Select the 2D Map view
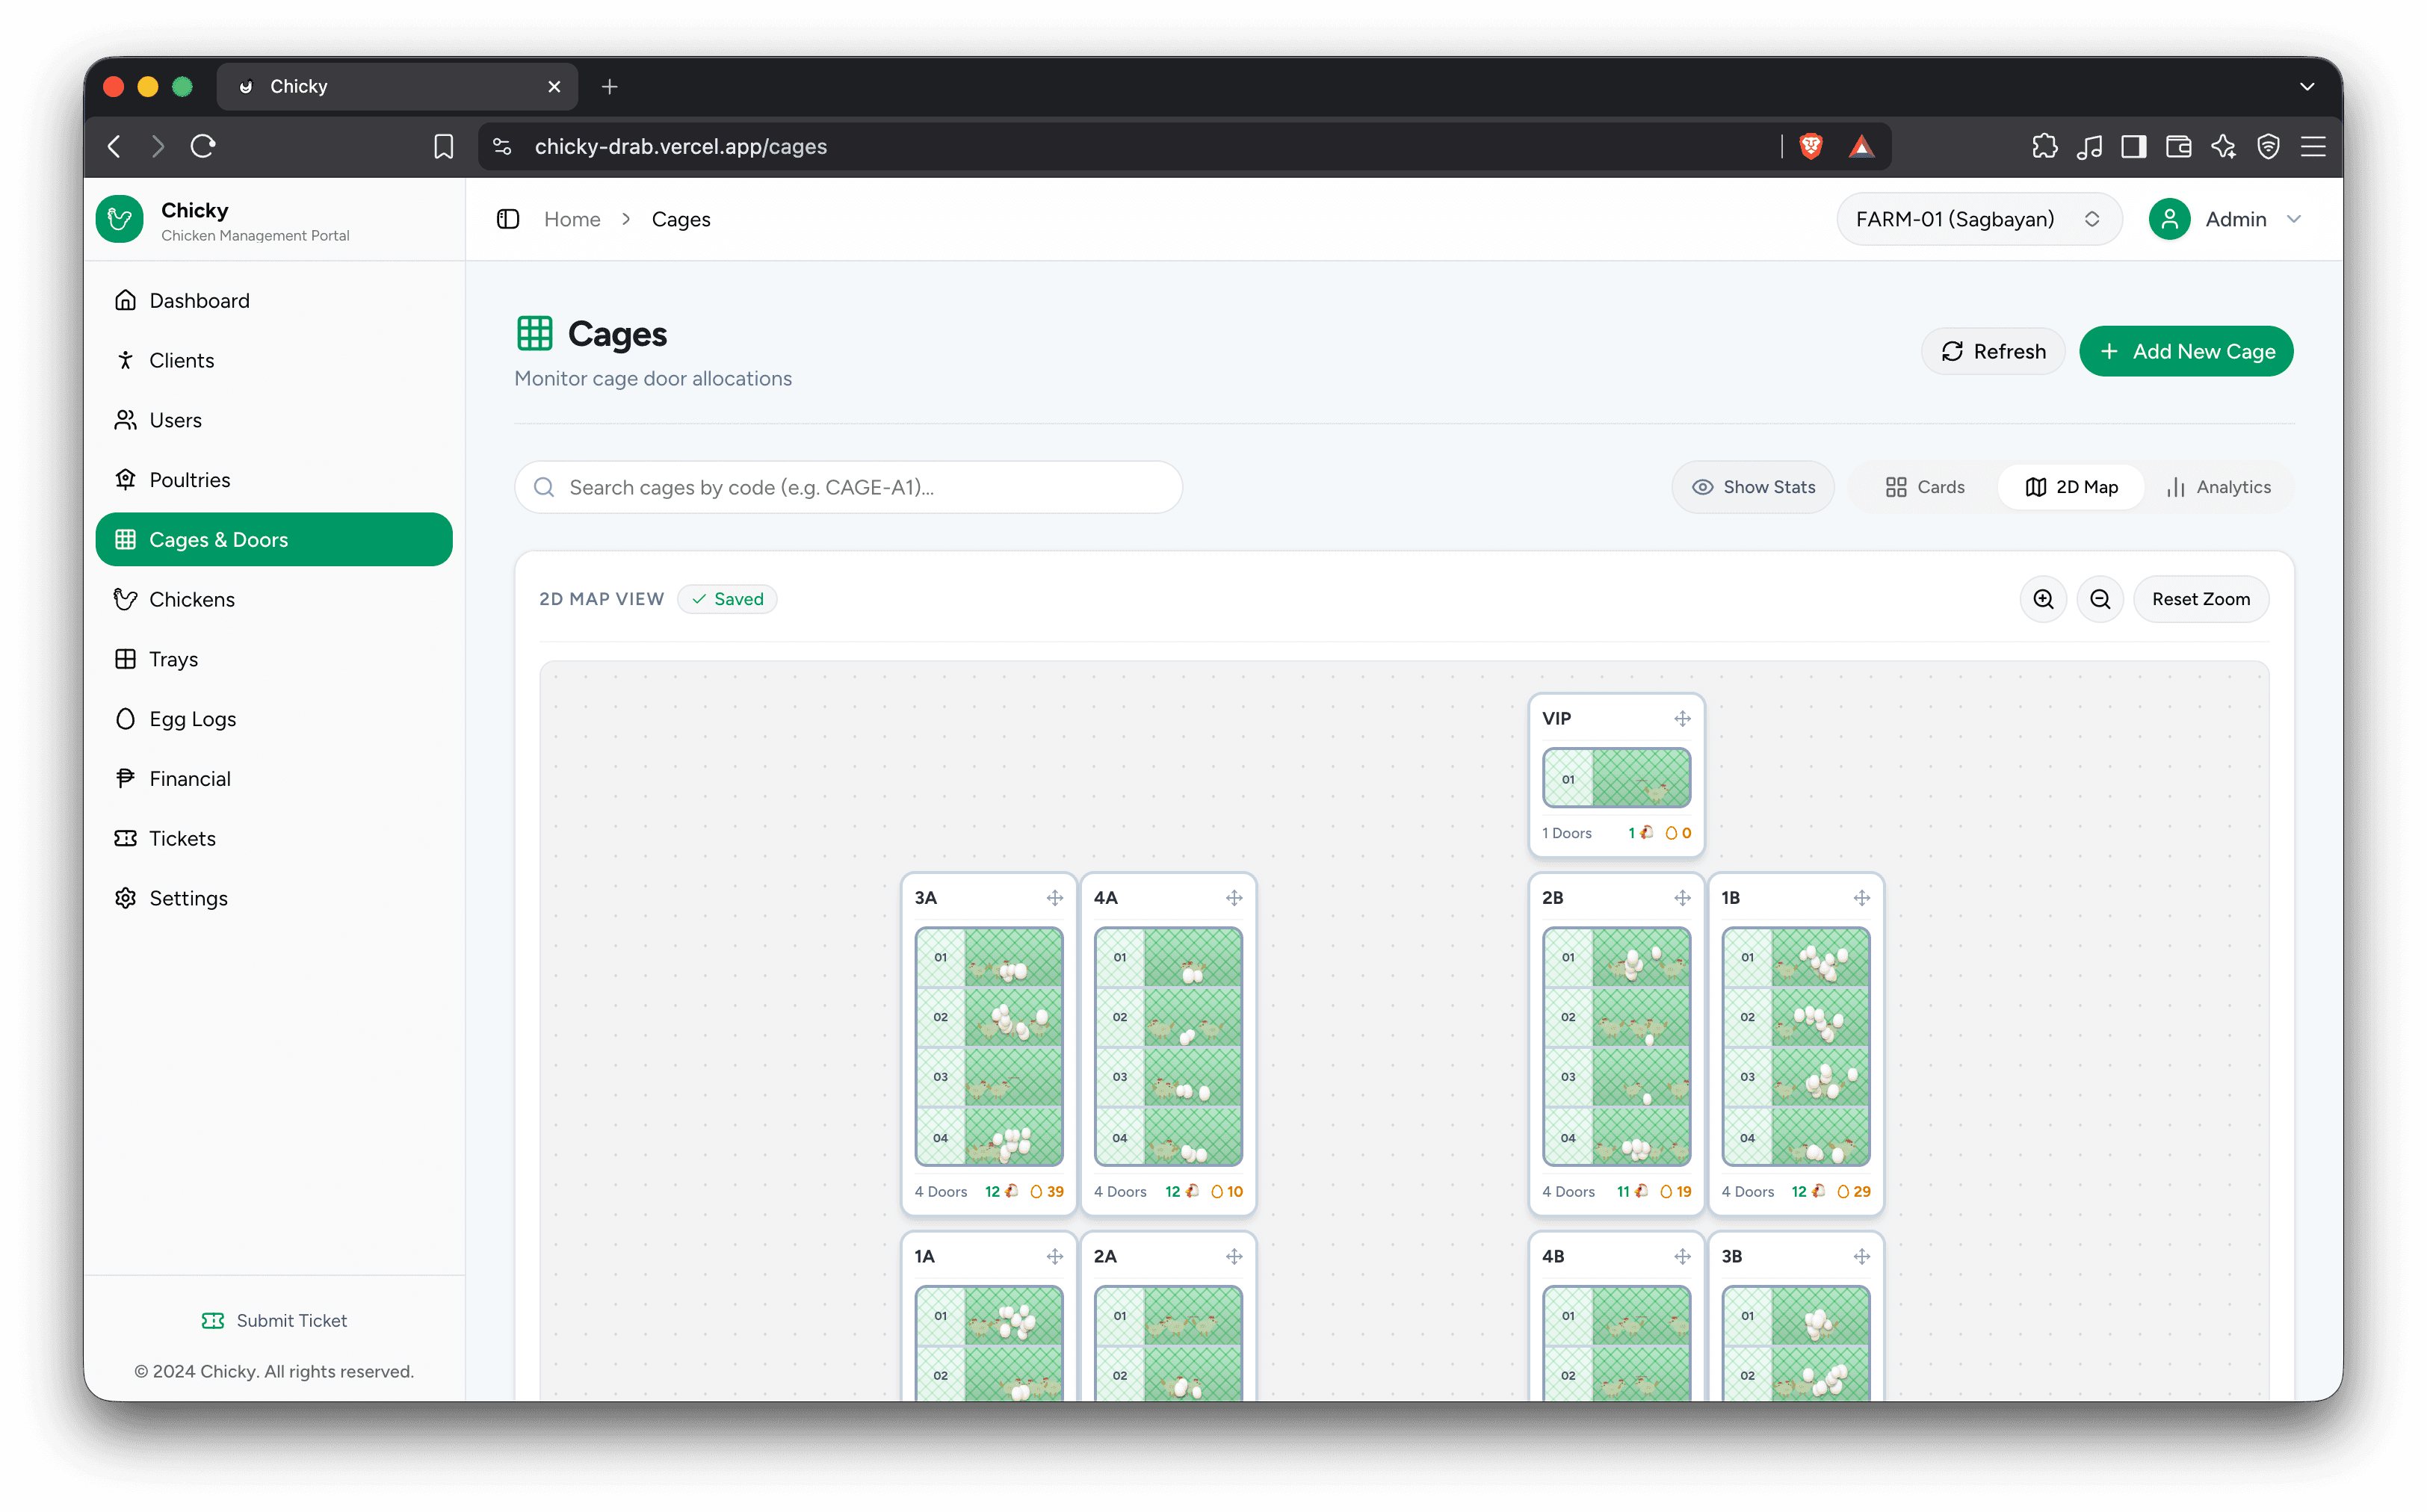The height and width of the screenshot is (1512, 2427). click(x=2071, y=487)
